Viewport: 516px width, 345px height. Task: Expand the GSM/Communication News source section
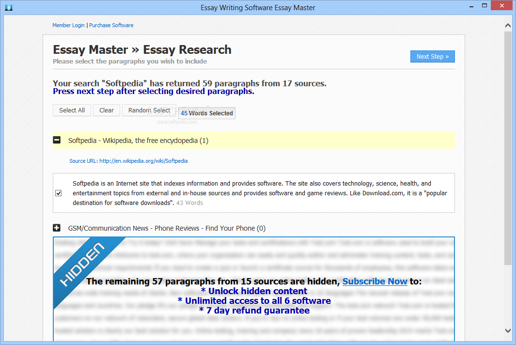pos(57,228)
